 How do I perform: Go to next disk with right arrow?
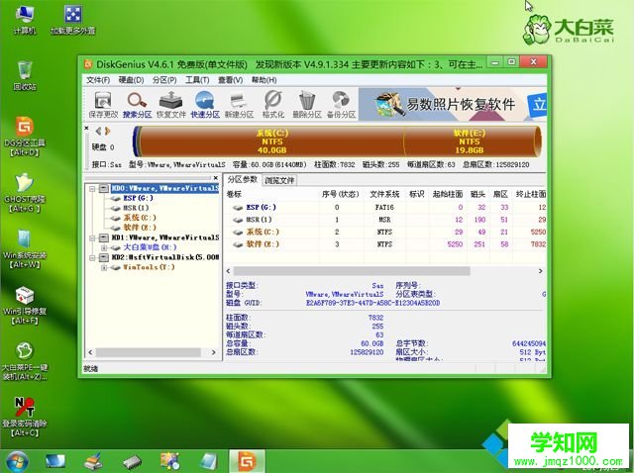[x=107, y=131]
